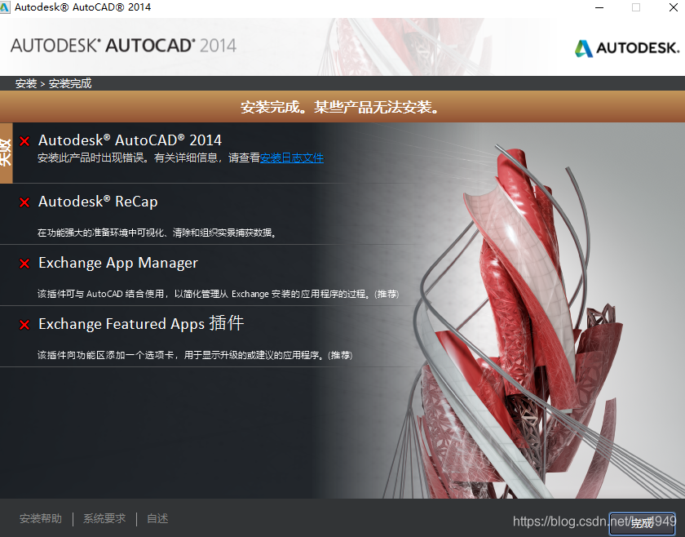The height and width of the screenshot is (537, 685).
Task: Click the red X beside Autodesk AutoCAD 2014
Action: pyautogui.click(x=24, y=141)
